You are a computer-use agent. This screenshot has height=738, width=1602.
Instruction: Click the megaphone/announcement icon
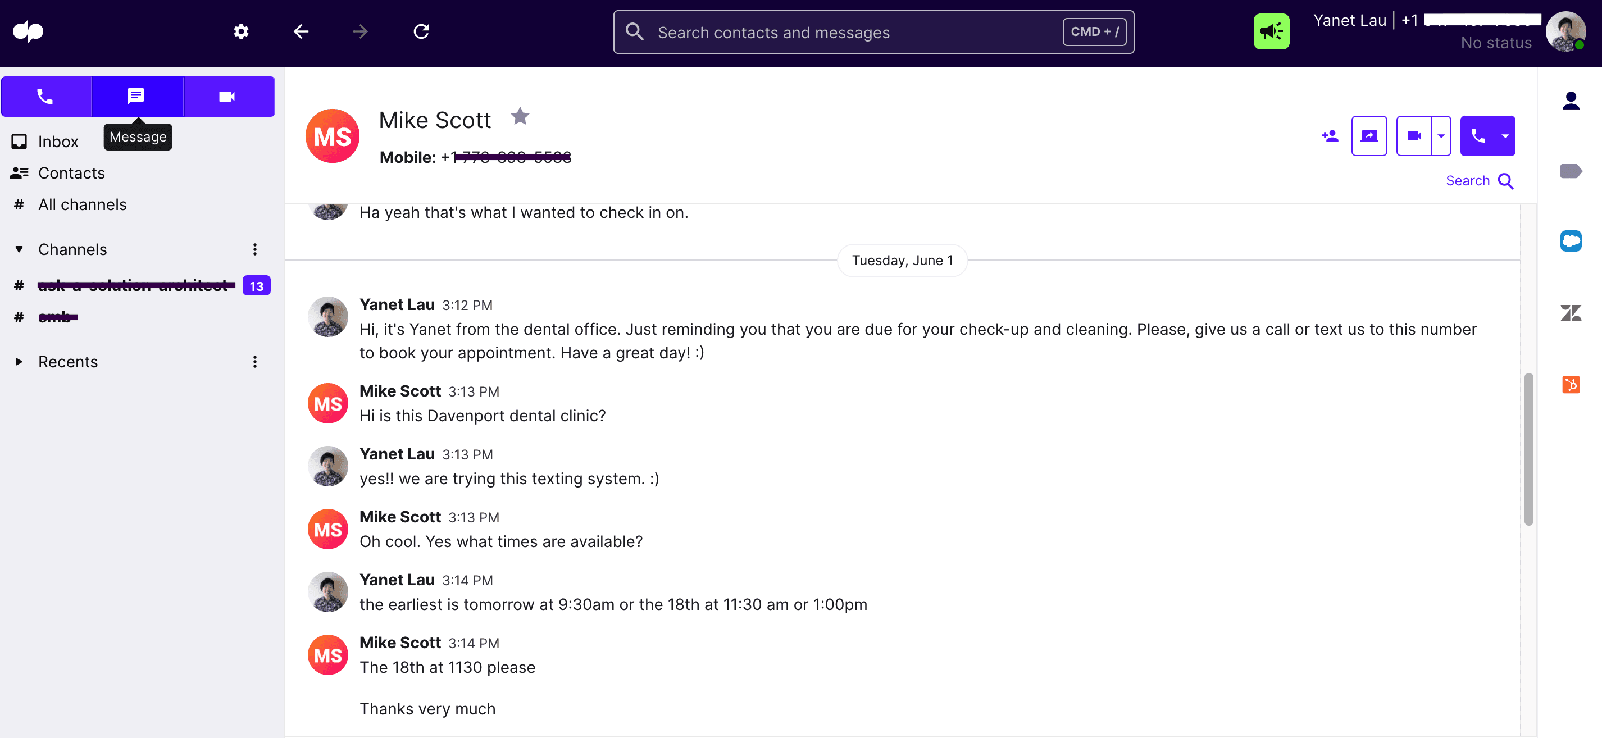click(x=1270, y=31)
